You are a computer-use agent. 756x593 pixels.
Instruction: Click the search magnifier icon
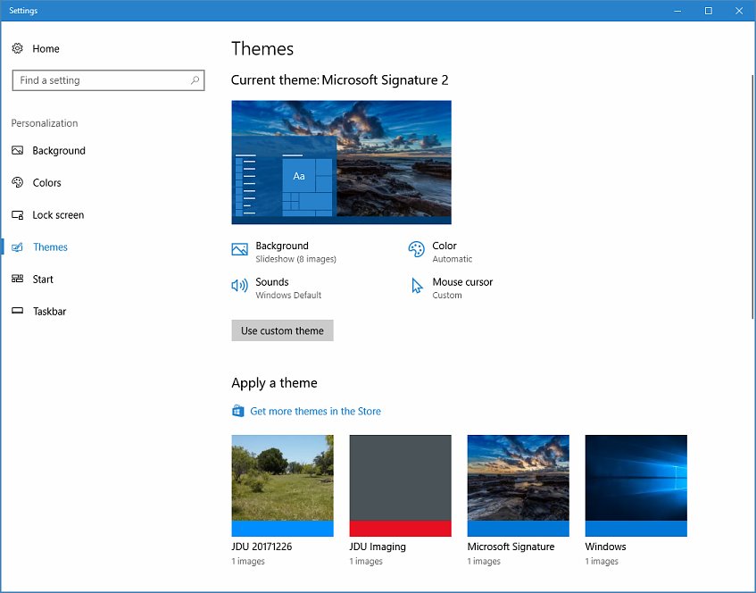click(x=195, y=80)
